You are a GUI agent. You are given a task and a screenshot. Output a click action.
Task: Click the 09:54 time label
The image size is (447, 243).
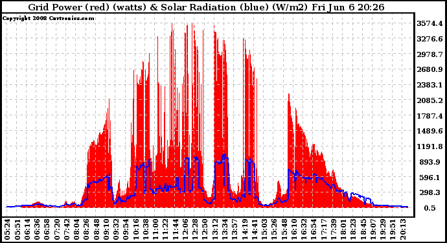126,229
